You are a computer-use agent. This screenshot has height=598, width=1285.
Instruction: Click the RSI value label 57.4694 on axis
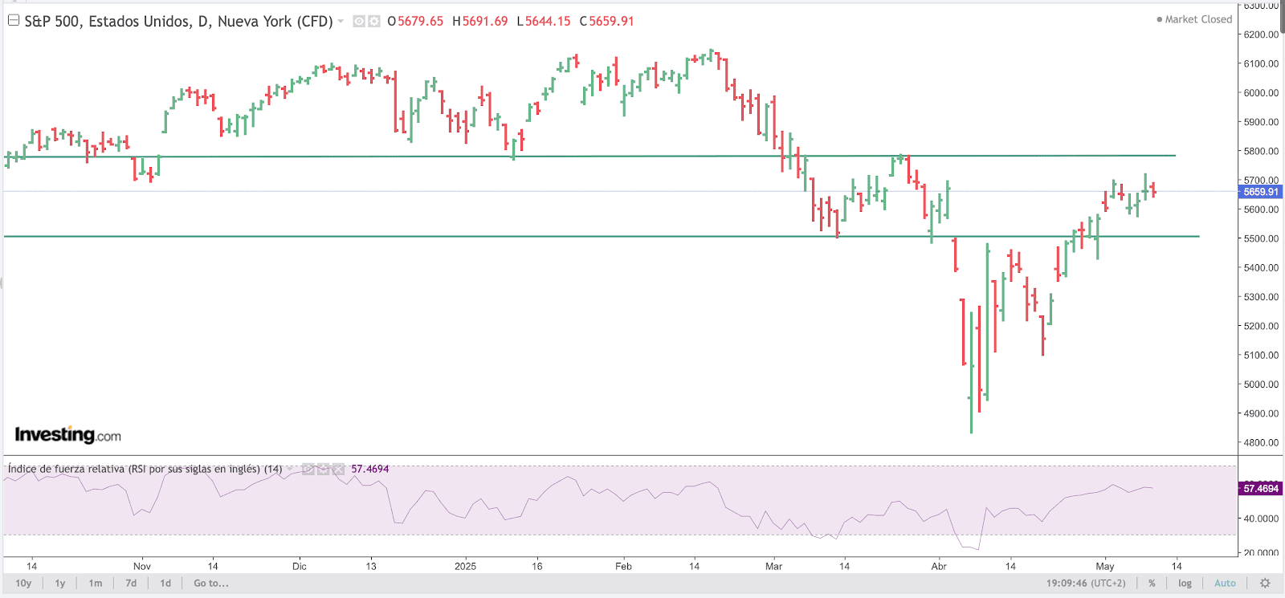coord(1260,489)
